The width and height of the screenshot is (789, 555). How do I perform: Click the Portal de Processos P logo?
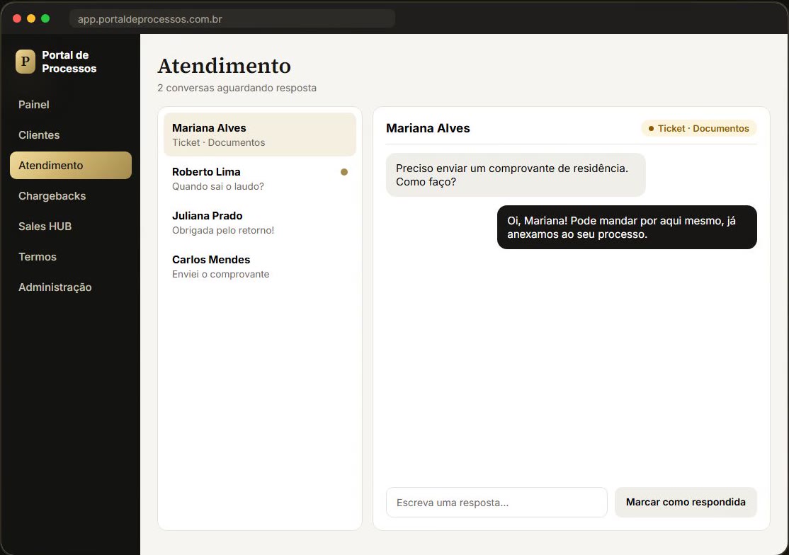(25, 62)
